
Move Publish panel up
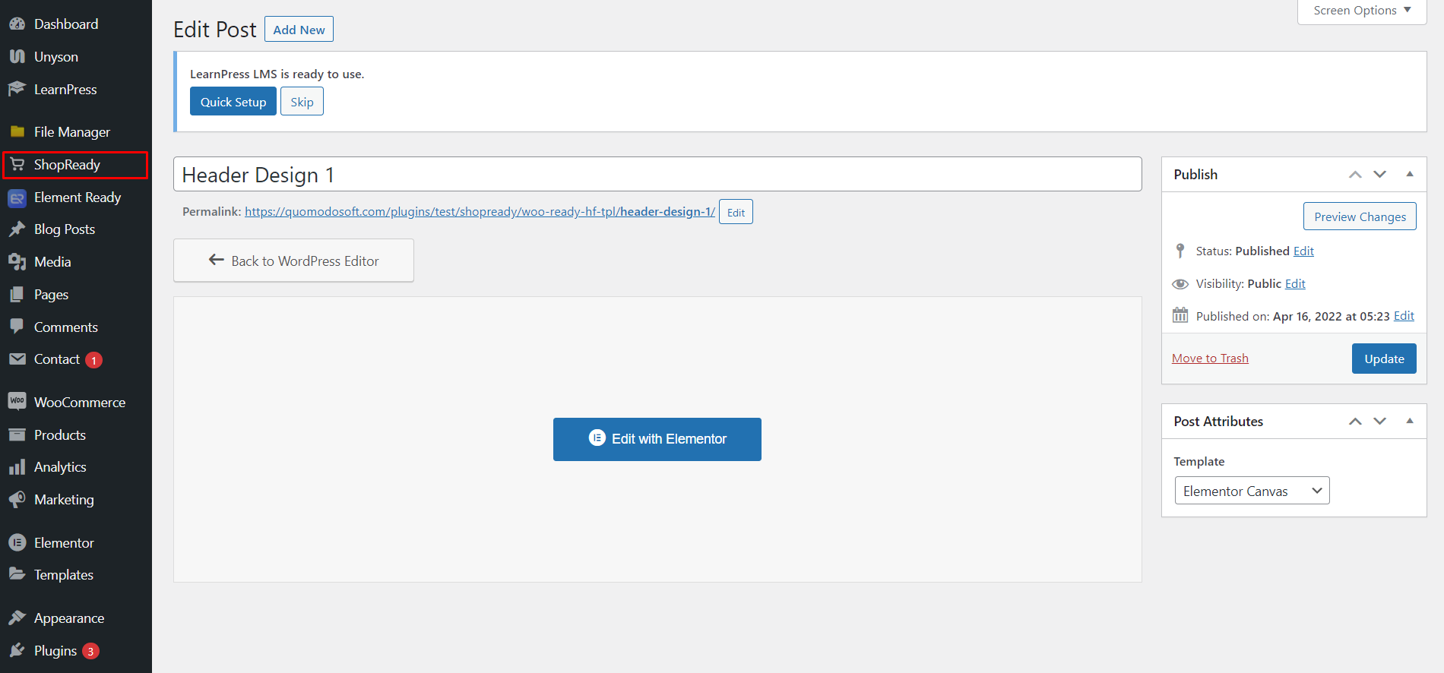point(1355,175)
